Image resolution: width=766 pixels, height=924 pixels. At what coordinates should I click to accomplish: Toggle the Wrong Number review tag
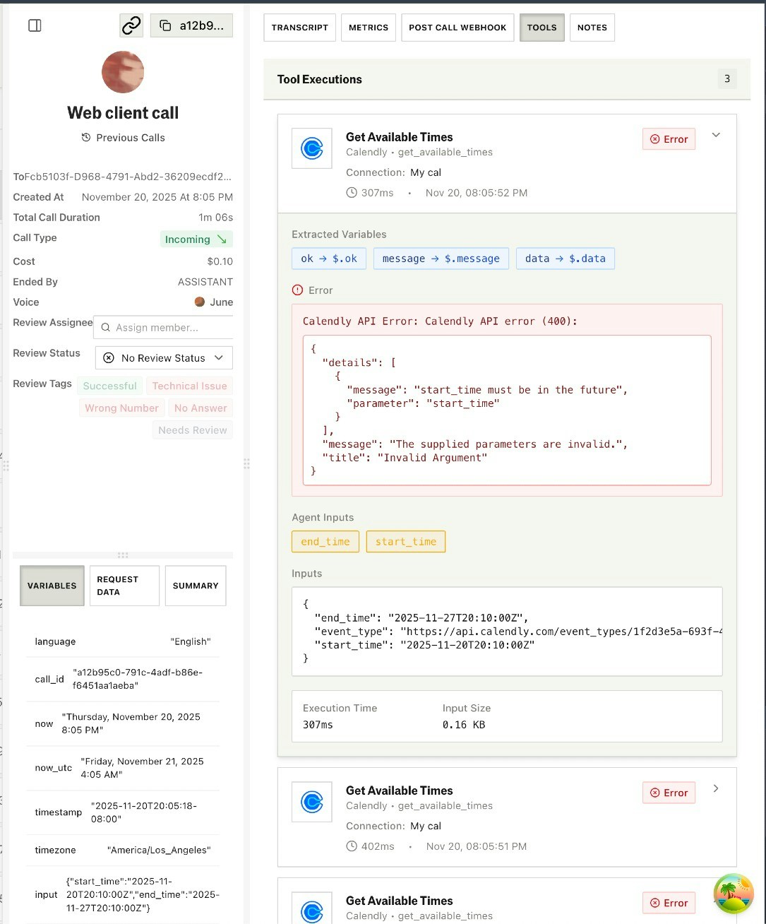(x=121, y=408)
